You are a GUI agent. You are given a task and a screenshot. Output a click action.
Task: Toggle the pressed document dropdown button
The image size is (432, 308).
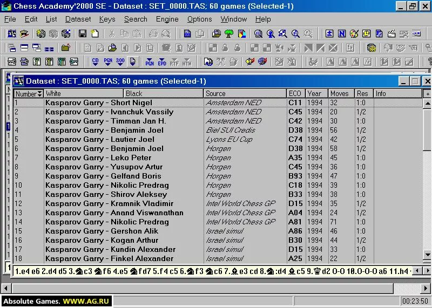132,61
